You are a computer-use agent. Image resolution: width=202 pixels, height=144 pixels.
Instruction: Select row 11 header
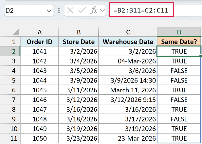[x=10, y=138]
